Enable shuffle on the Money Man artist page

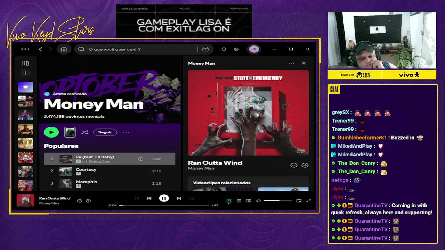pos(84,132)
